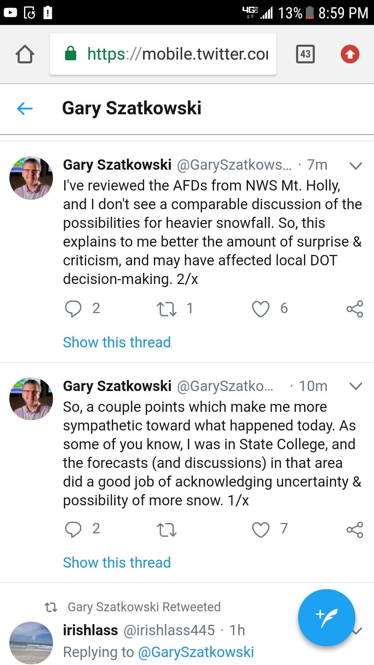Go back using the blue arrow
Viewport: 374px width, 665px height.
[25, 108]
